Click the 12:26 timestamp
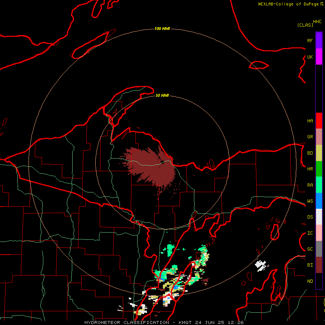The height and width of the screenshot is (325, 325). pos(235,322)
